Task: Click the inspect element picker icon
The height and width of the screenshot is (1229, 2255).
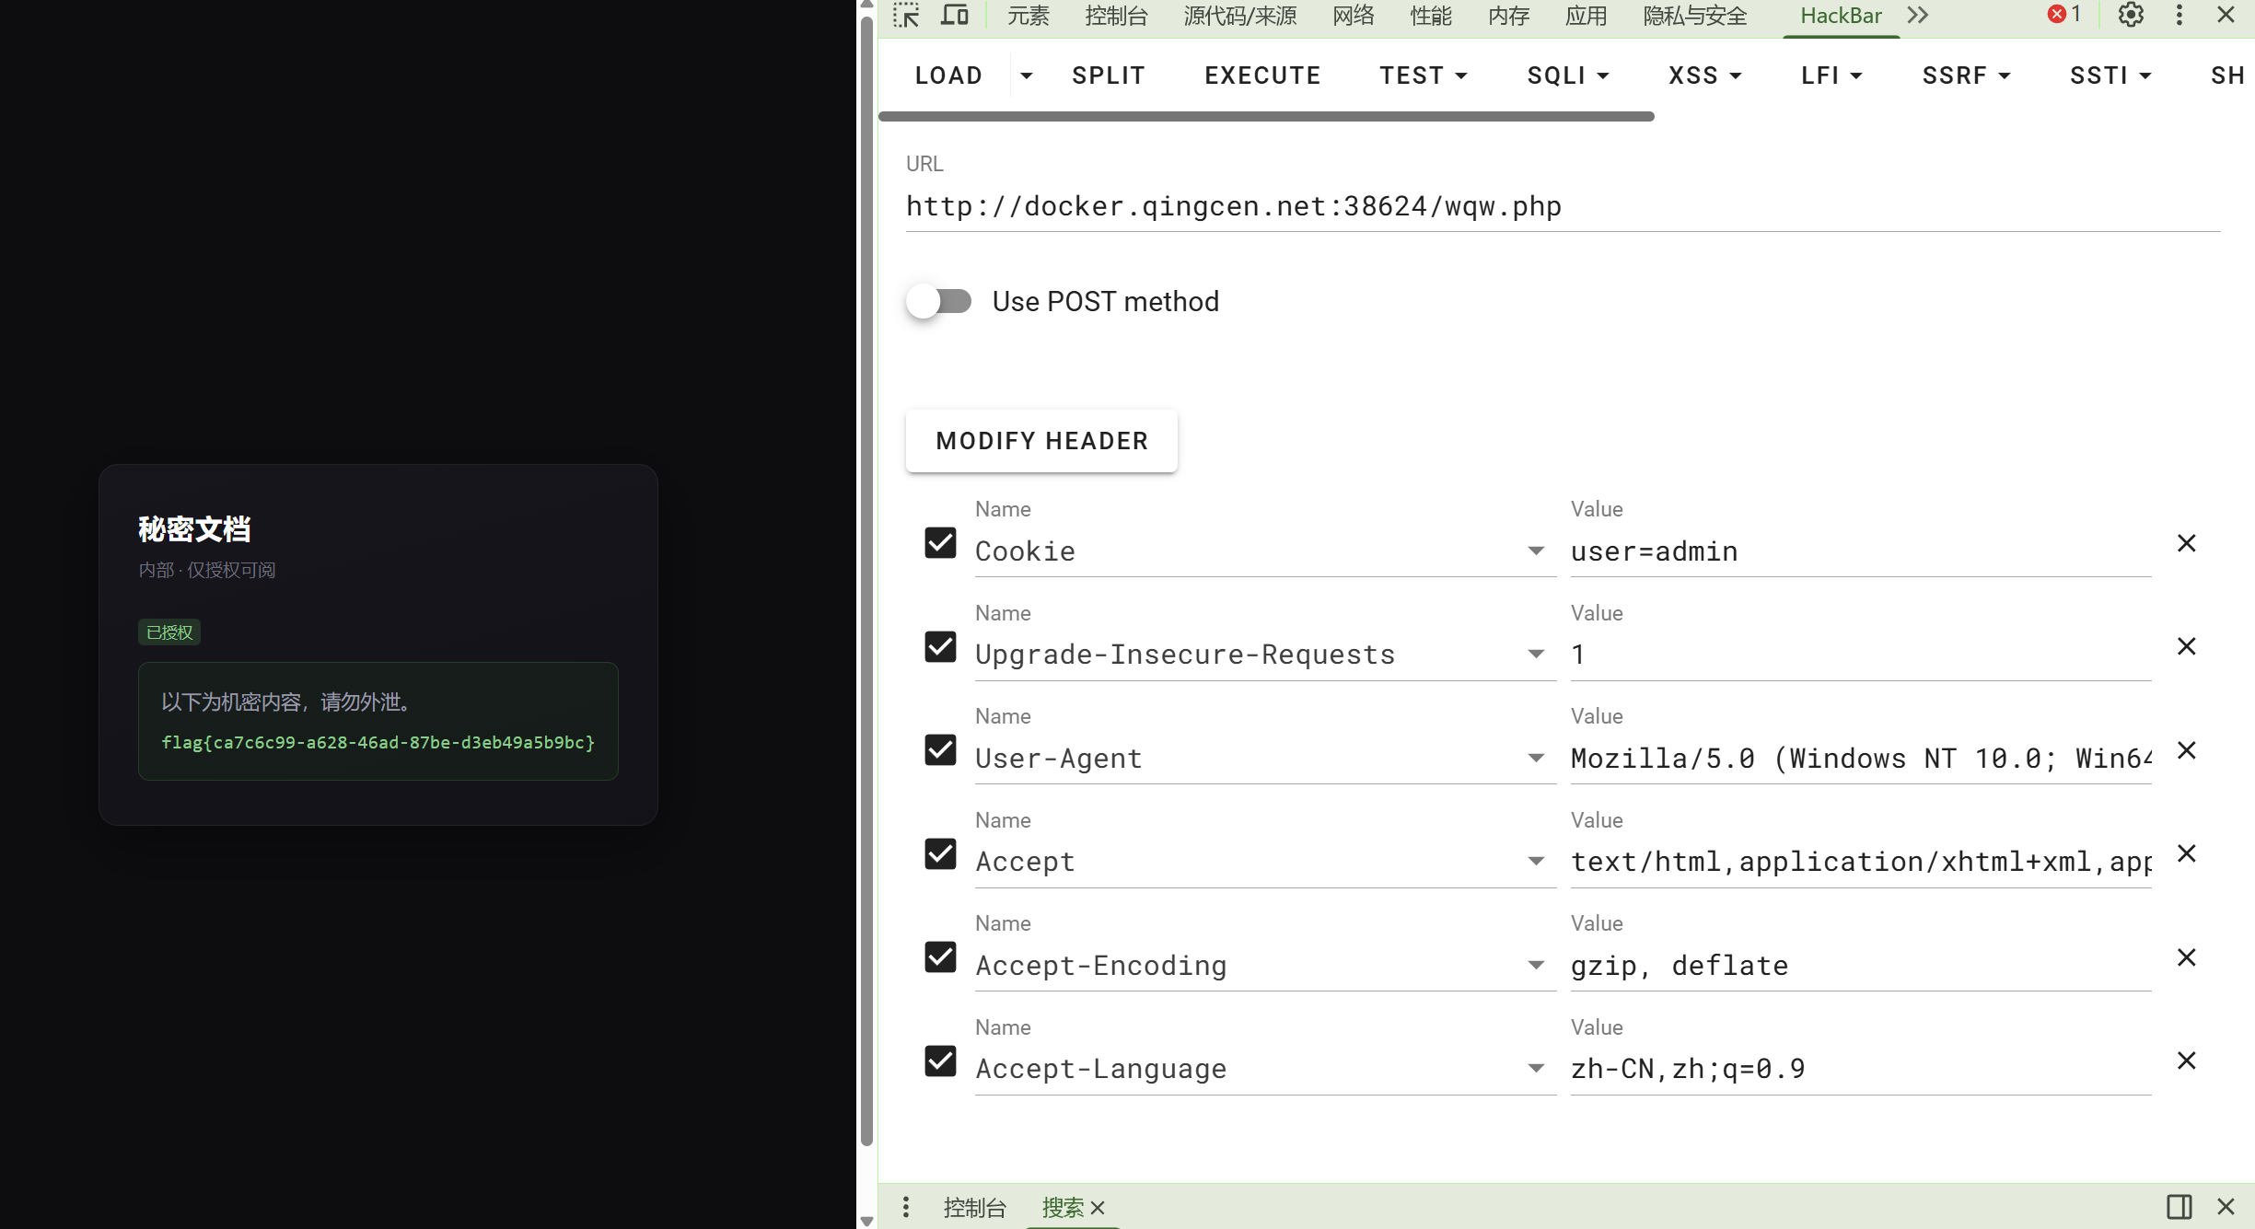Action: pyautogui.click(x=906, y=16)
